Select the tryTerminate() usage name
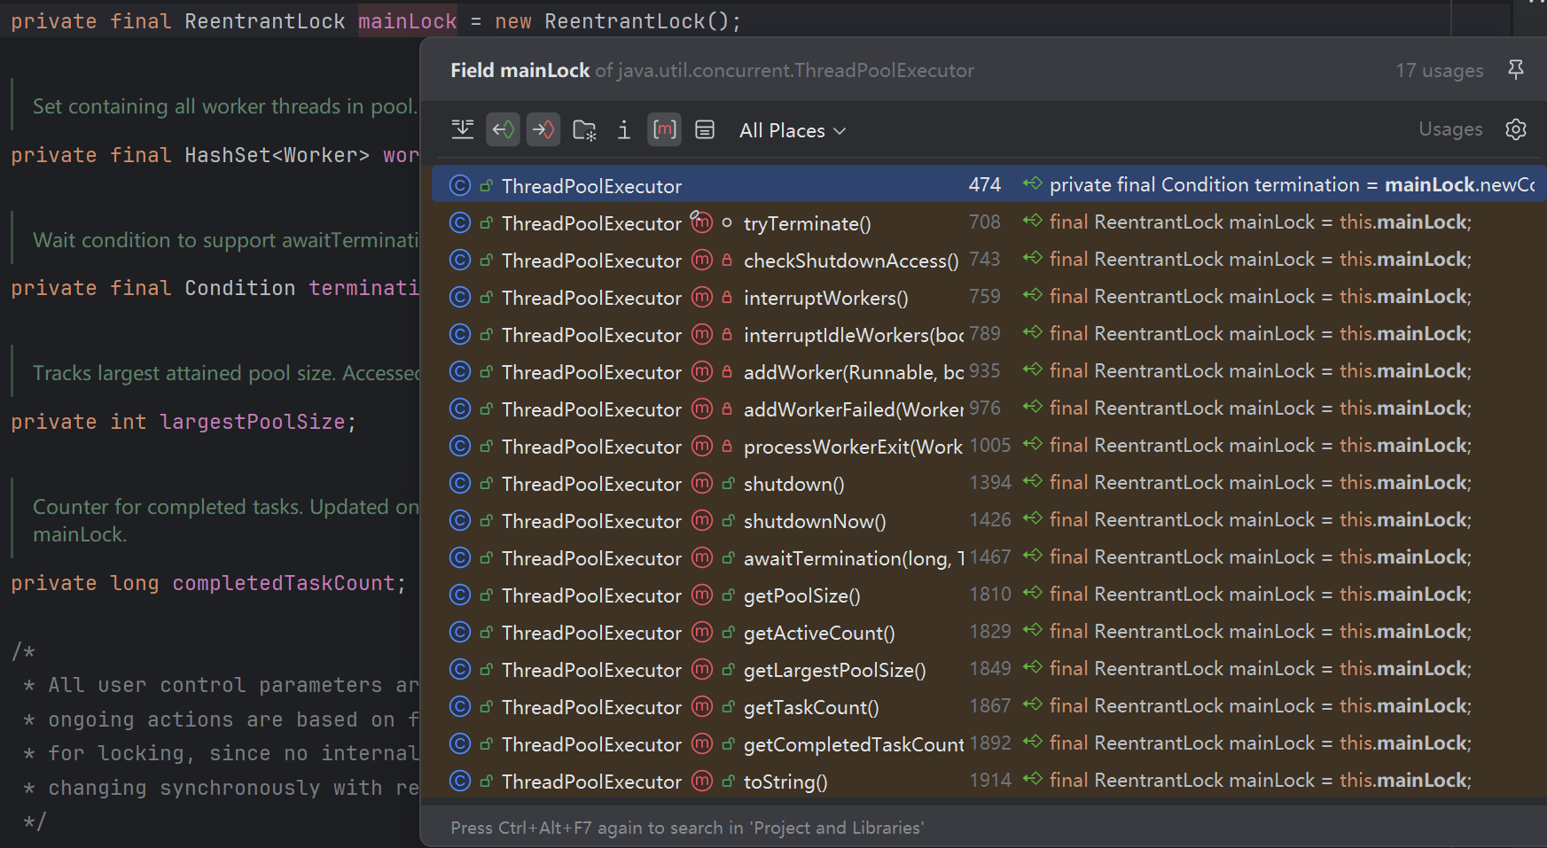This screenshot has width=1547, height=848. pos(808,223)
